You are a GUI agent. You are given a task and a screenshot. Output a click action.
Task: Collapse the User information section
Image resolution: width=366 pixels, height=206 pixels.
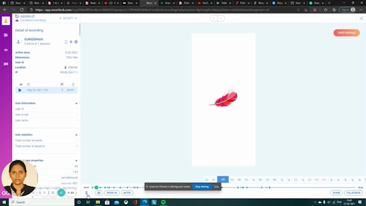[76, 103]
